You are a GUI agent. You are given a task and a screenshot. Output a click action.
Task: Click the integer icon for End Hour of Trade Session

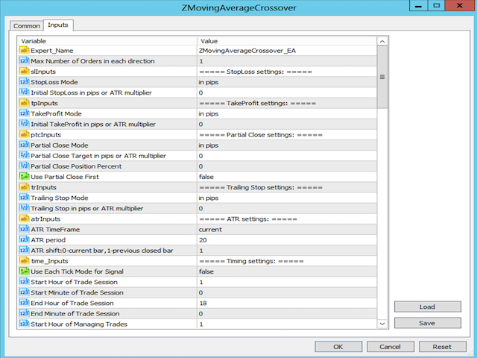click(x=24, y=303)
